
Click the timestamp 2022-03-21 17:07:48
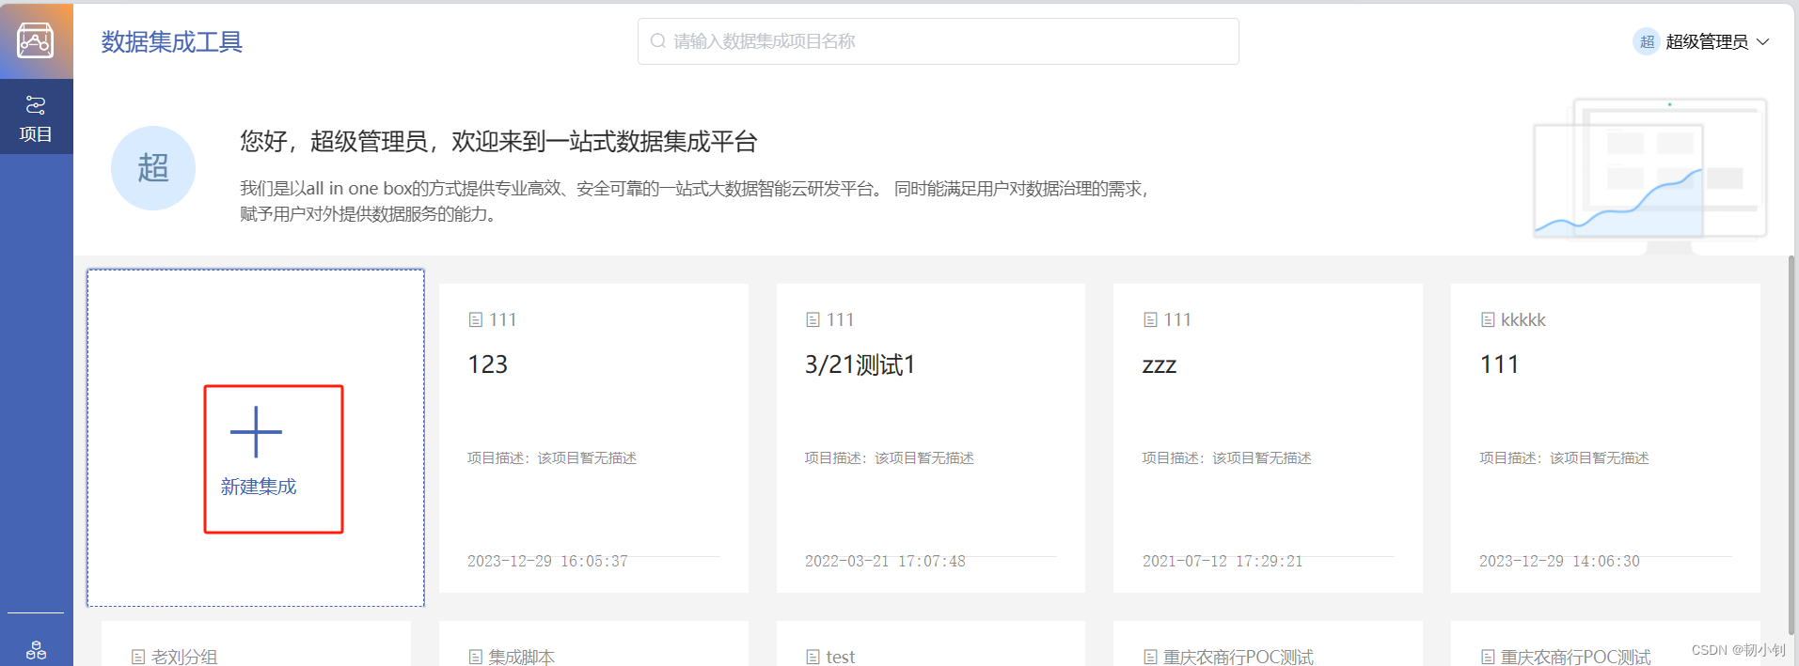click(885, 561)
